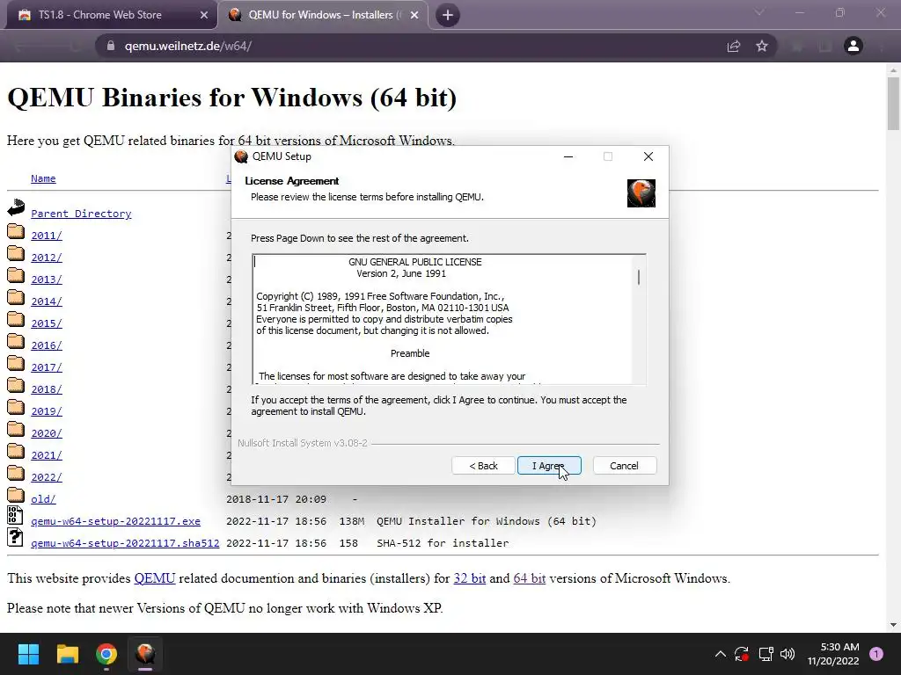Click the browser page vertical scrollbar thumb
Viewport: 901px width, 675px height.
point(894,104)
